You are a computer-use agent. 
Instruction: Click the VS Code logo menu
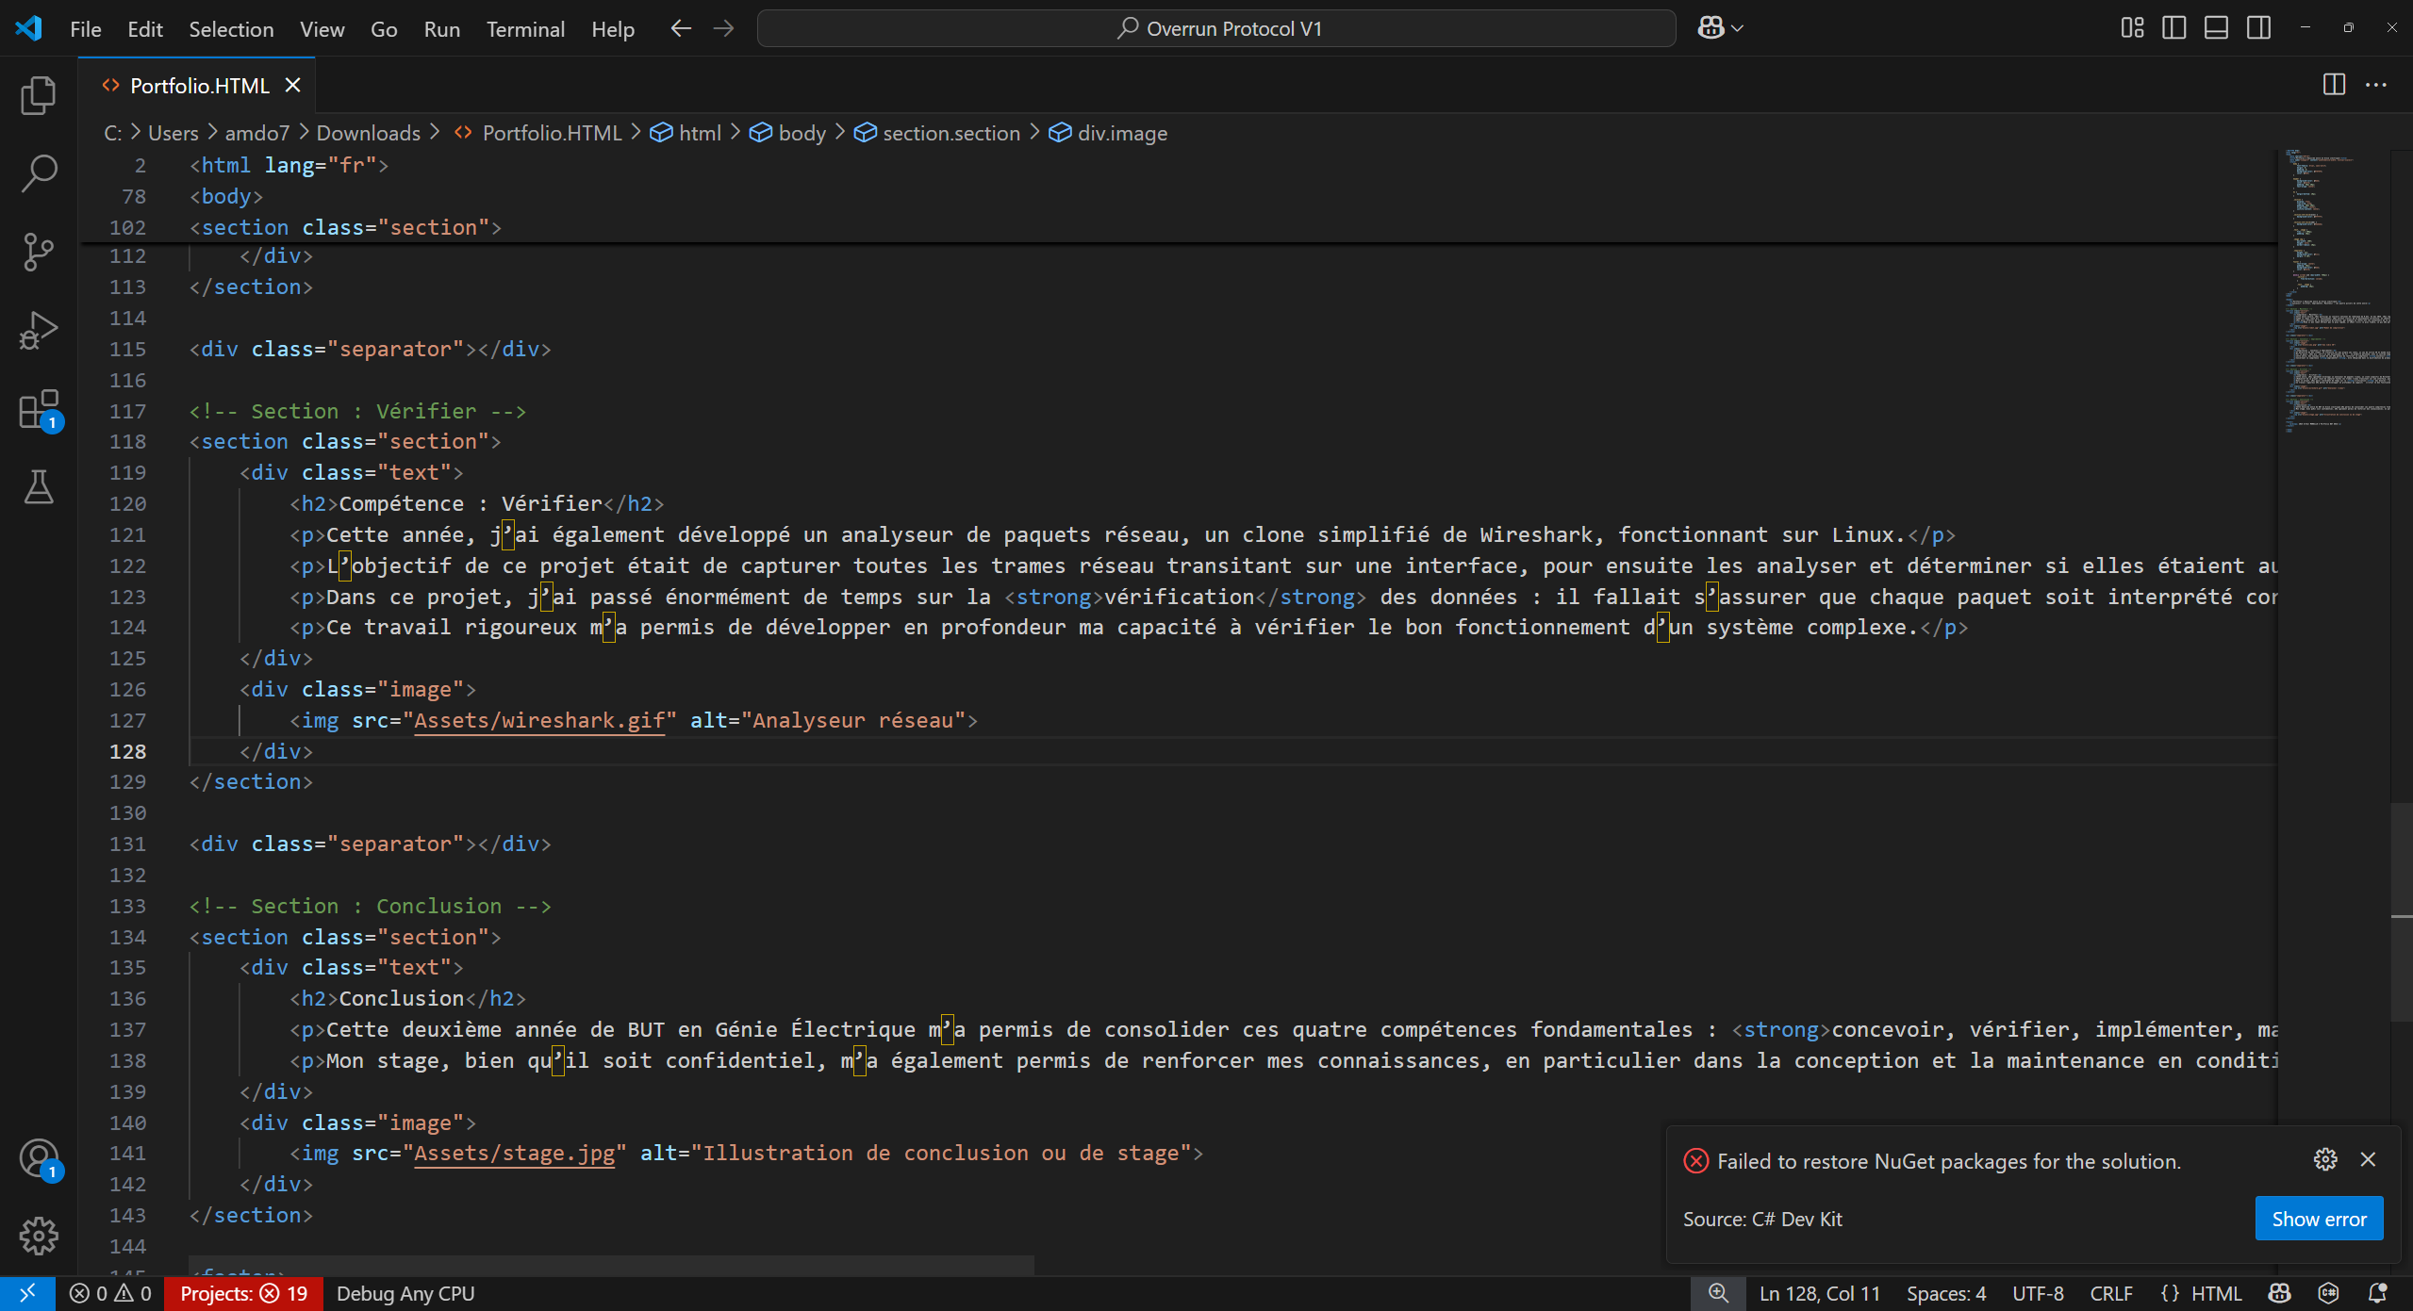point(28,28)
